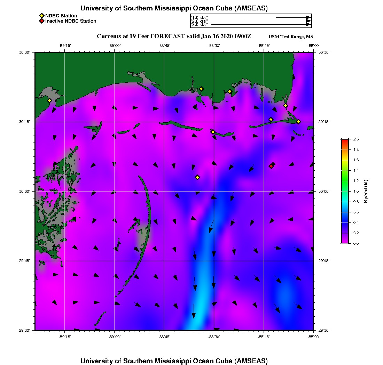Image resolution: width=383 pixels, height=365 pixels.
Task: Click the southernmost yellow NDBC station marker
Action: [x=197, y=177]
